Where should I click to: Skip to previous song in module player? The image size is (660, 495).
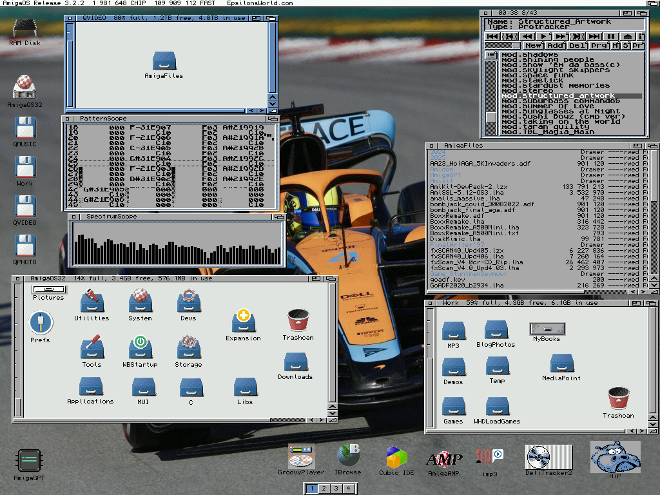pyautogui.click(x=492, y=37)
